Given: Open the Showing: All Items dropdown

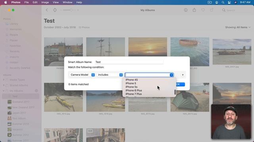Looking at the screenshot, I should click(238, 27).
